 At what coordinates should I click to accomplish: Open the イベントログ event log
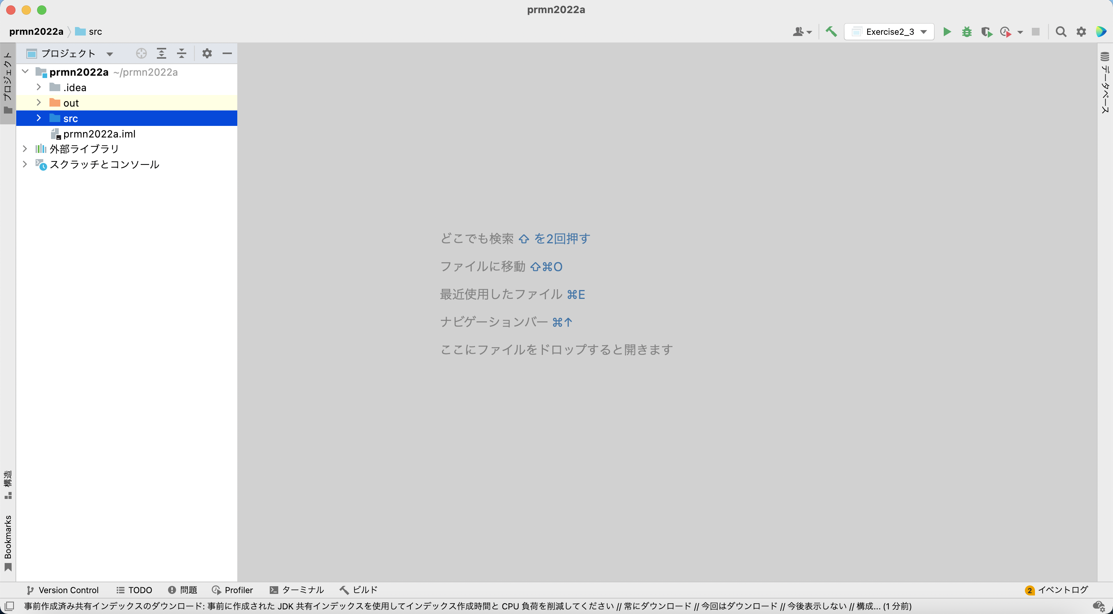pos(1062,590)
